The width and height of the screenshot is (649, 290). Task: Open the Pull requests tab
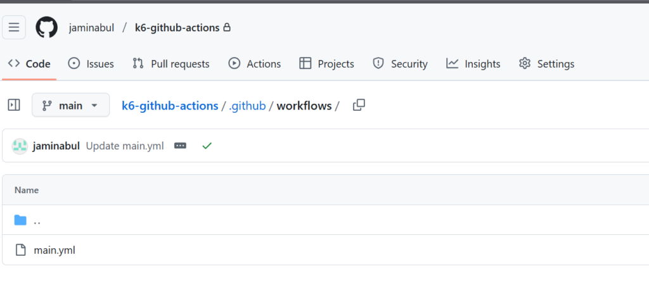[171, 64]
